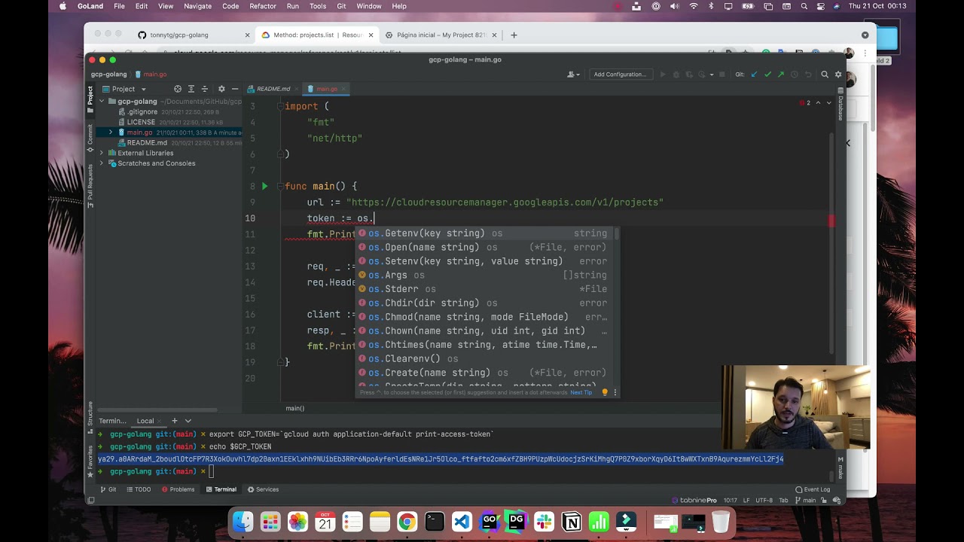Open Project panel gear options
Viewport: 964px width, 542px height.
221,89
